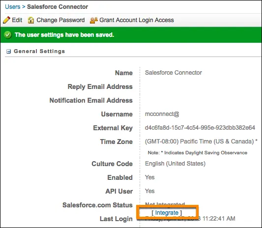Collapse the General Settings section
Screen dimensions: 262x228
pyautogui.click(x=8, y=51)
